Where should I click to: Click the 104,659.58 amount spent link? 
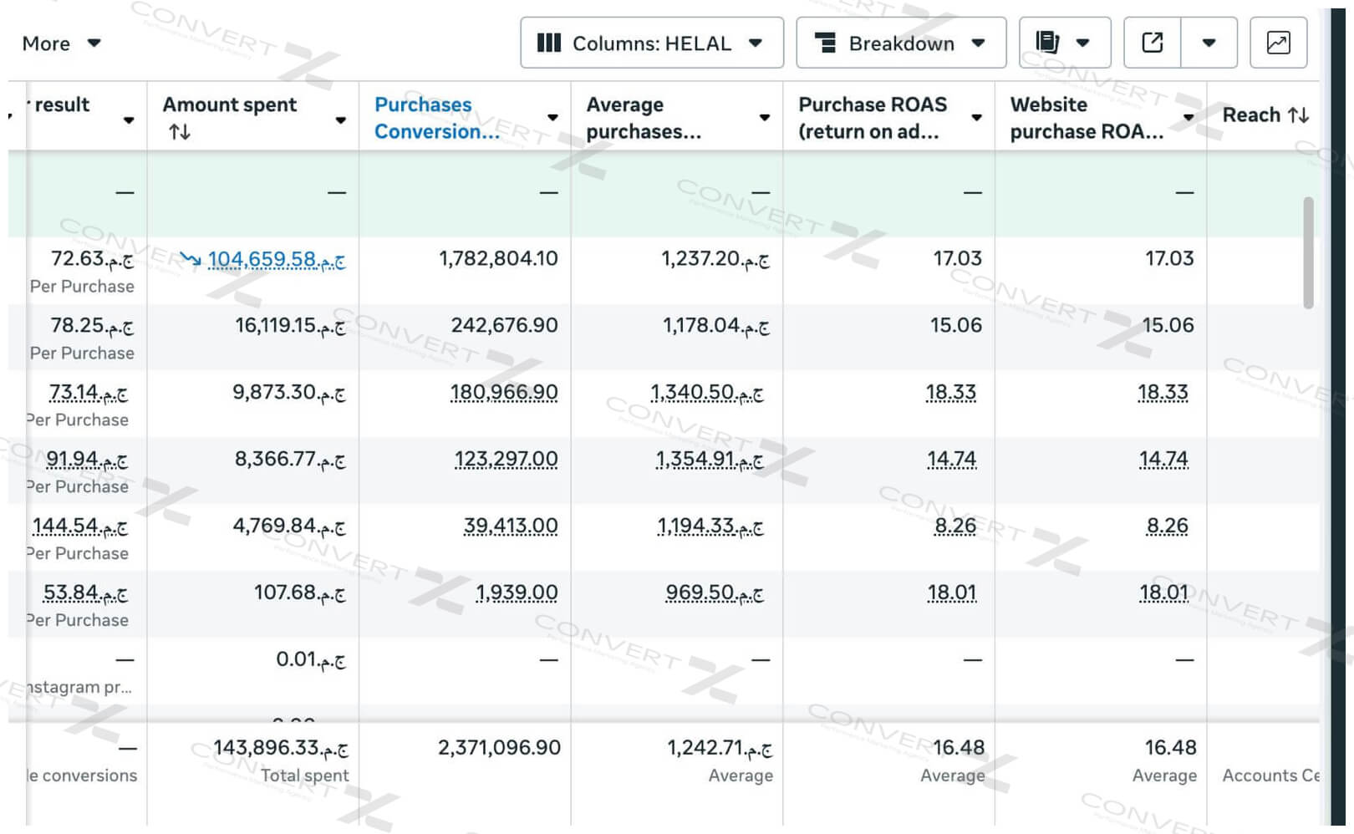[276, 260]
